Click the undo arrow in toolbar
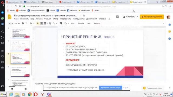 (16, 23)
